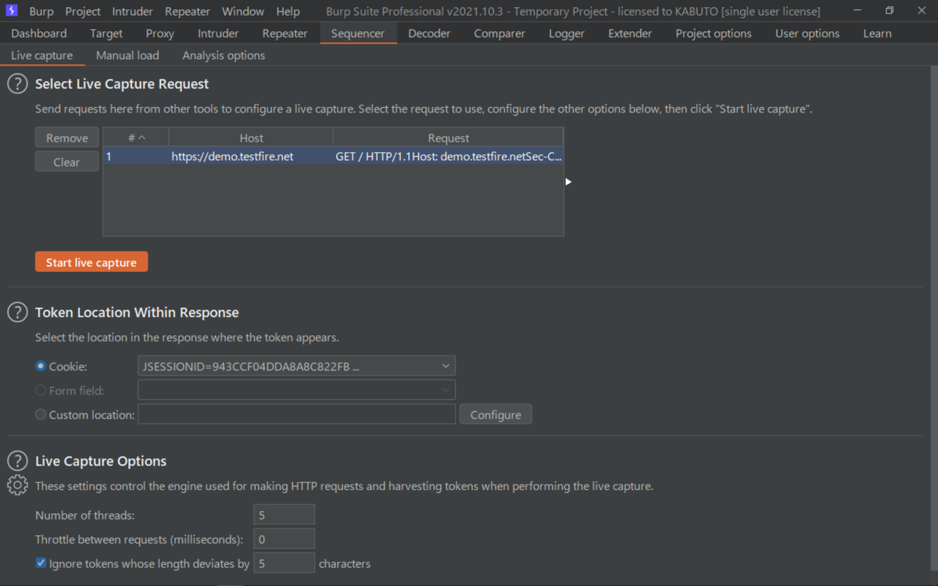
Task: Select the Live capture sub-tab
Action: point(41,55)
